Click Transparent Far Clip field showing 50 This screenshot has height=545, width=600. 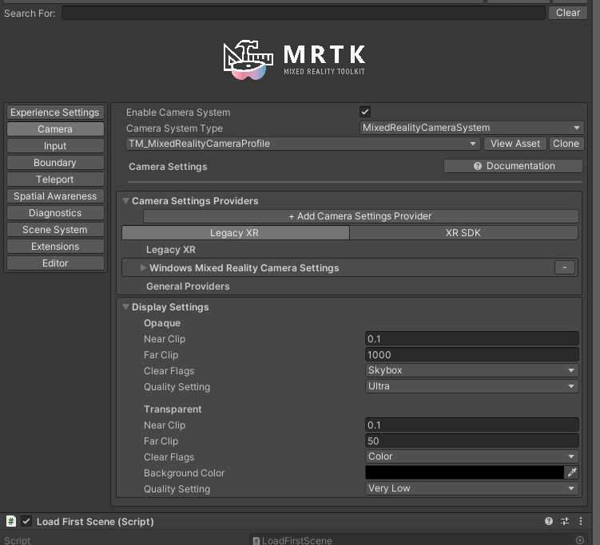[472, 441]
